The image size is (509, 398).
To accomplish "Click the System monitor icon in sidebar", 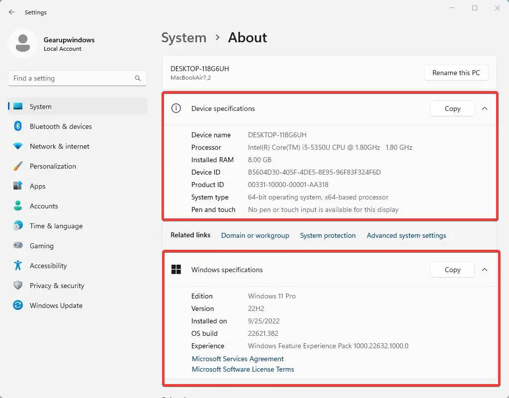I will [18, 106].
